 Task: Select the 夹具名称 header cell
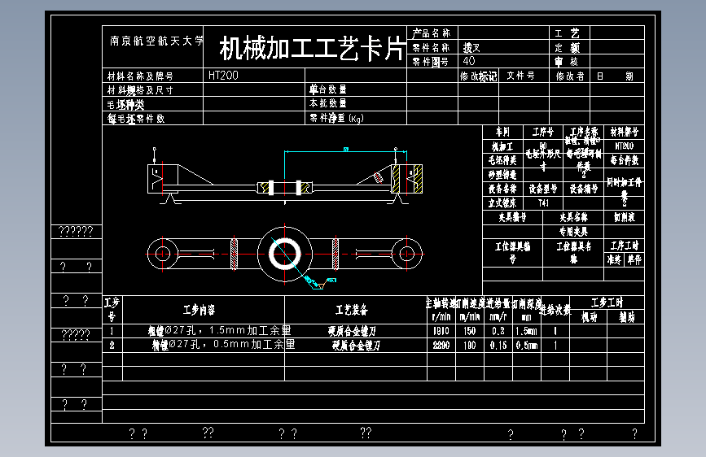pyautogui.click(x=573, y=218)
